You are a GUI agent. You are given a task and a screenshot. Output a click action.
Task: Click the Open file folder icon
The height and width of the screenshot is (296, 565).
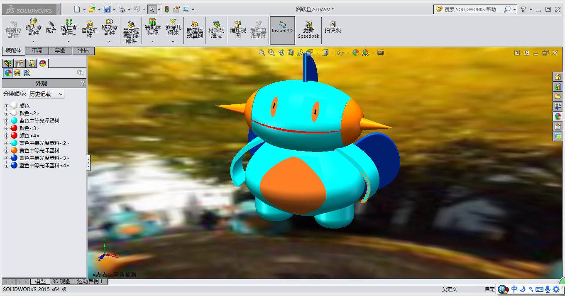[92, 9]
